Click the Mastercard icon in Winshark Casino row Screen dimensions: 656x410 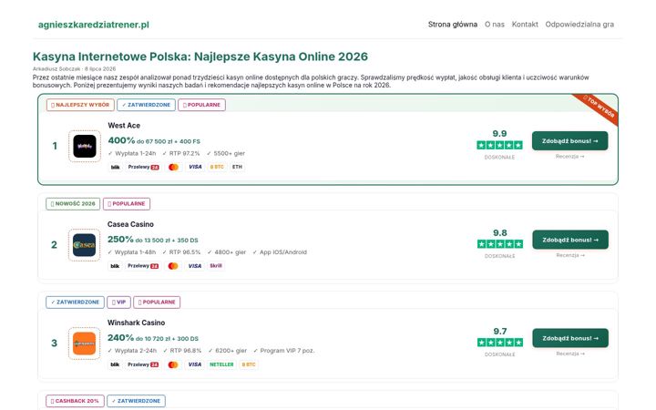point(173,364)
